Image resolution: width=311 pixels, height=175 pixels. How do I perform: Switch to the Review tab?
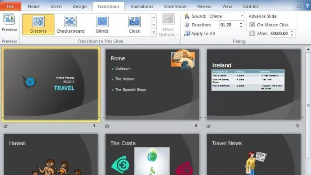[x=204, y=6]
